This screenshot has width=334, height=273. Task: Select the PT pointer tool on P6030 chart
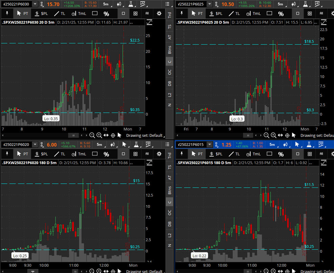click(22, 13)
